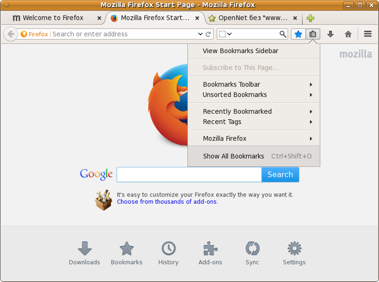Go to the home page via house icon
Screen dimensions: 379x282
(x=348, y=34)
